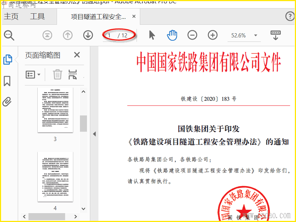The height and width of the screenshot is (222, 296).
Task: Click thumbnail panel scroll down arrow
Action: point(84,209)
